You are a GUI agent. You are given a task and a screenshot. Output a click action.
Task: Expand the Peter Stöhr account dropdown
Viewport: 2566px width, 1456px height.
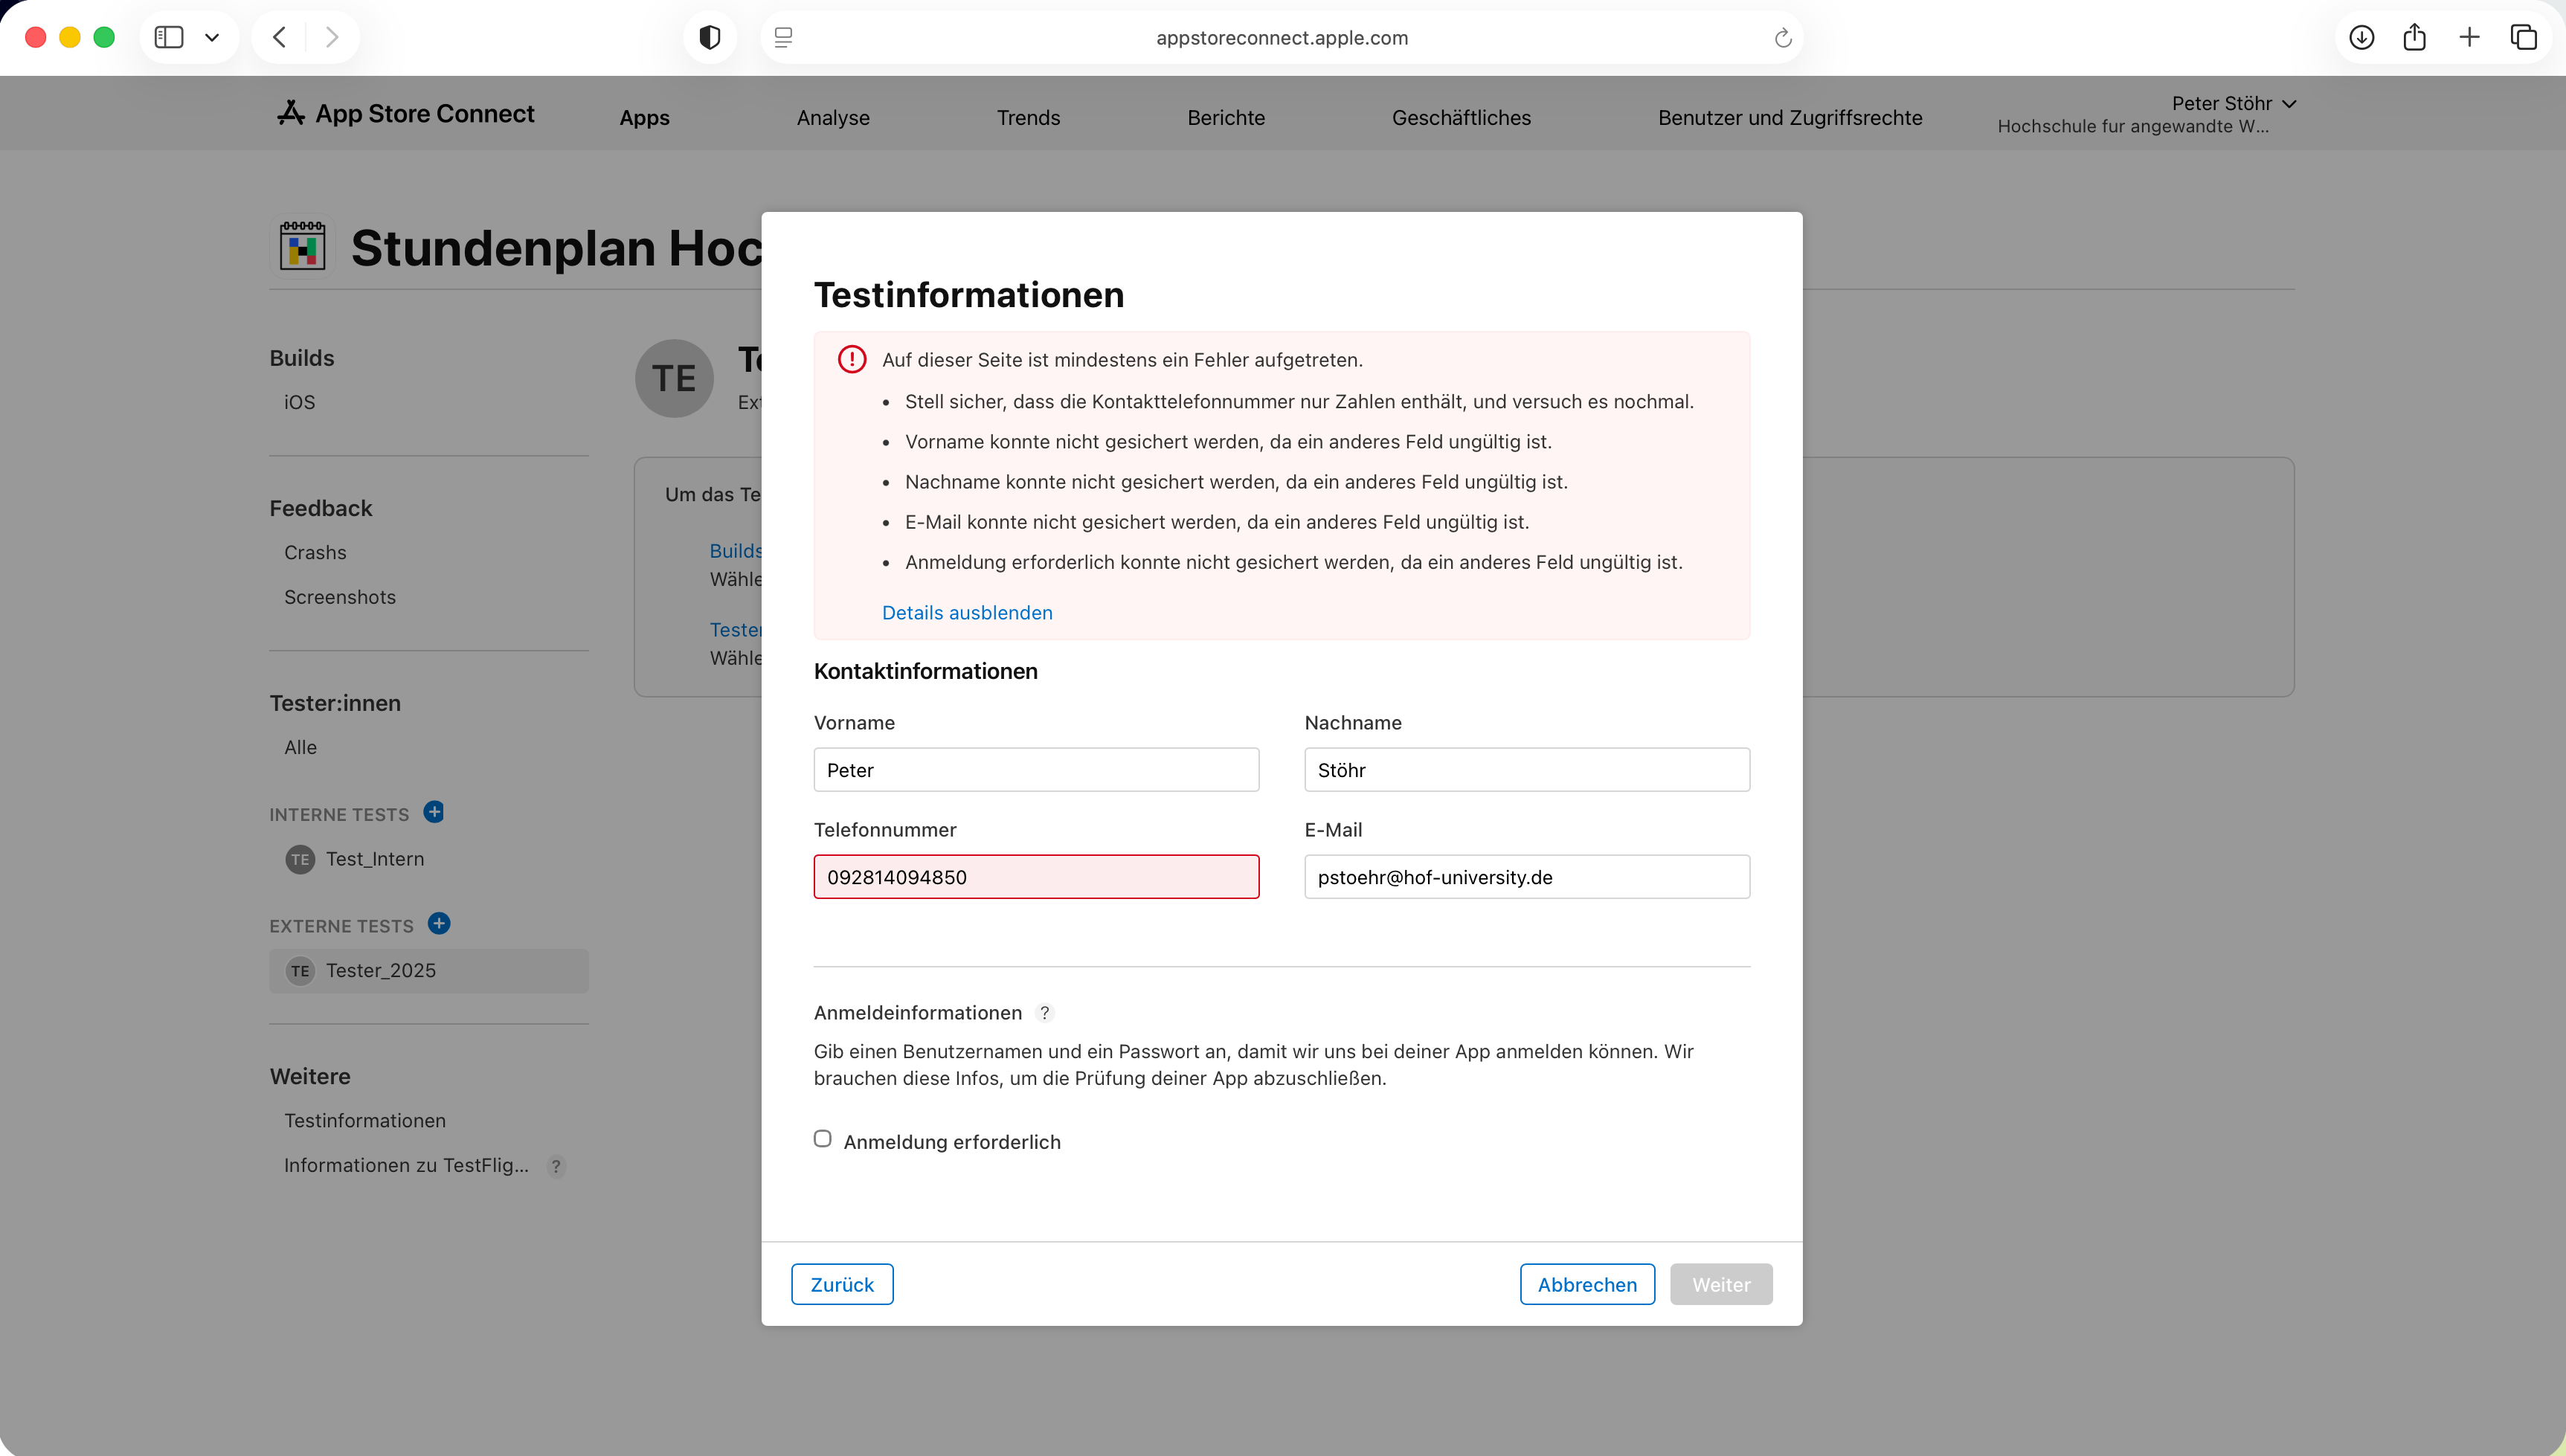[x=2233, y=104]
